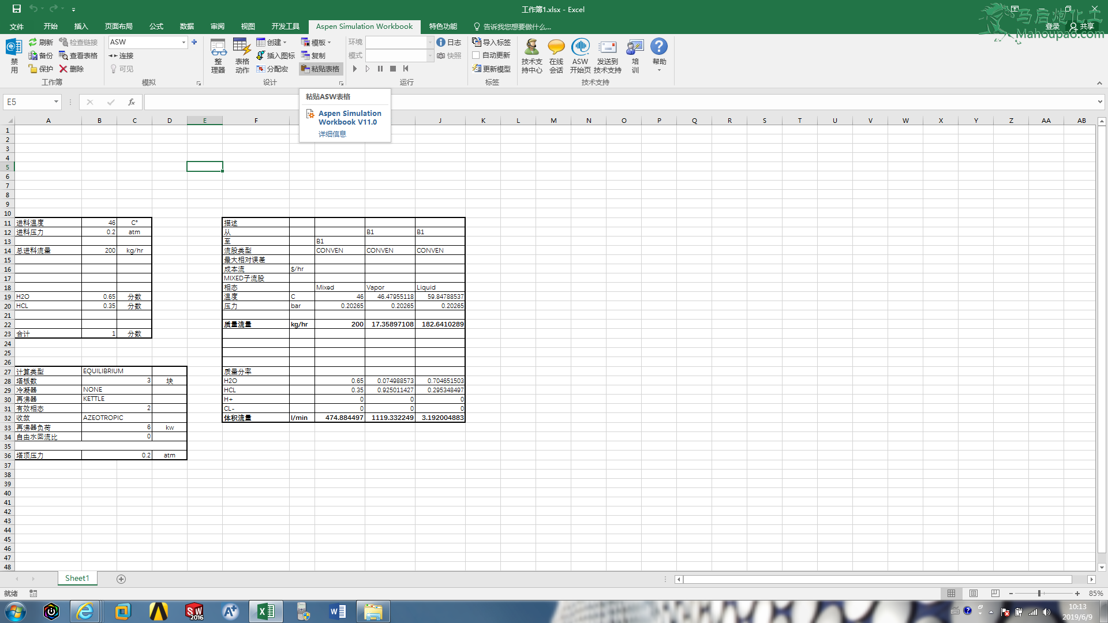The height and width of the screenshot is (623, 1108).
Task: Click 插入图标 in the design group
Action: [x=275, y=55]
